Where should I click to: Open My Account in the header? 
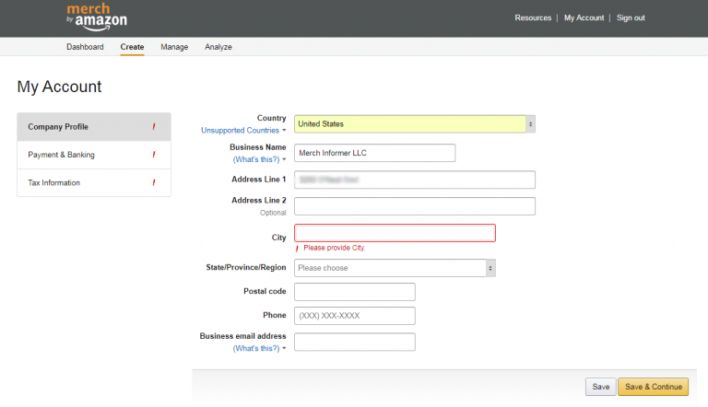(584, 18)
